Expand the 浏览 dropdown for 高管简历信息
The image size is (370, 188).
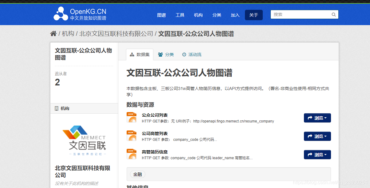317,155
